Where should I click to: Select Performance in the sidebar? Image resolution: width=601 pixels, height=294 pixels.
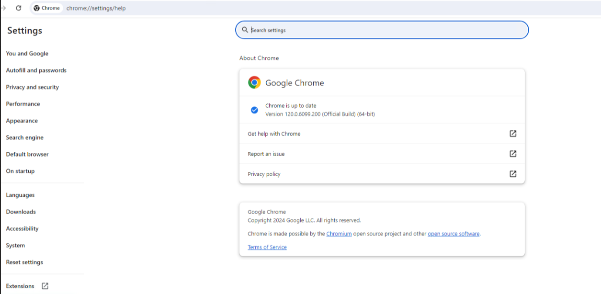point(23,104)
